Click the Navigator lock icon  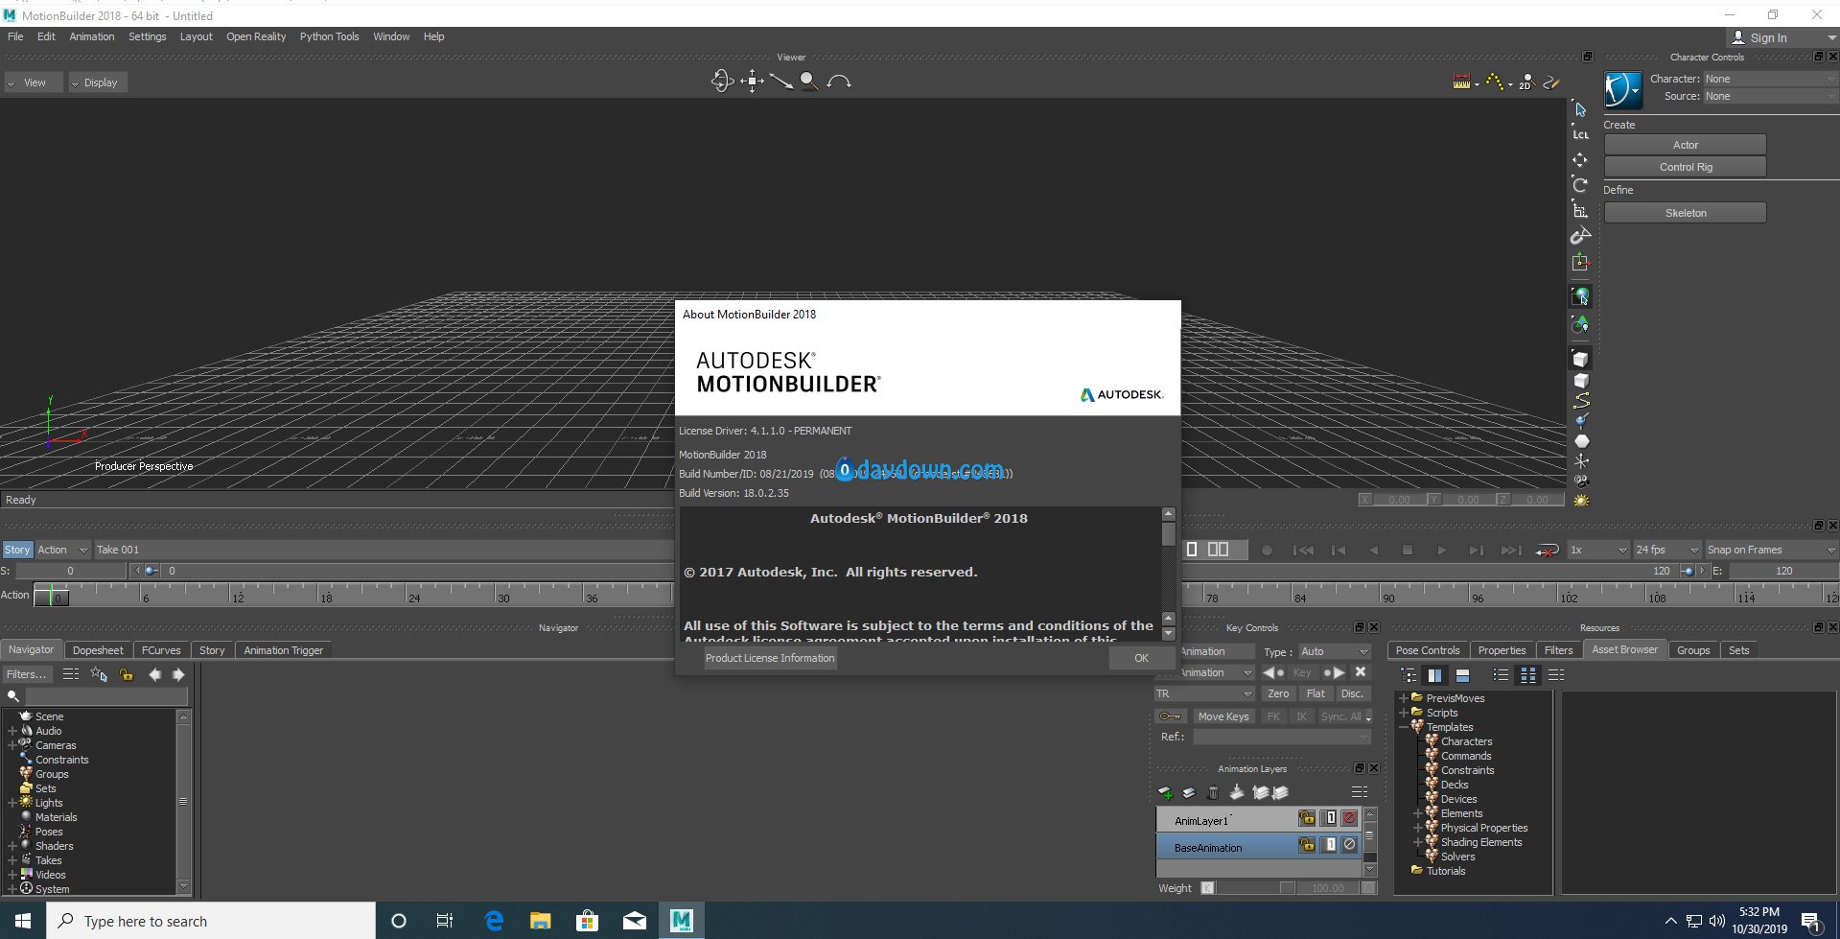tap(127, 674)
